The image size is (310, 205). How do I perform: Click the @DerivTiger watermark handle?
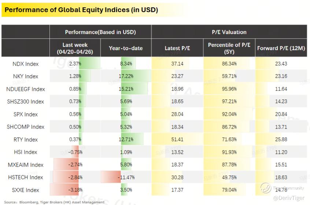point(289,198)
